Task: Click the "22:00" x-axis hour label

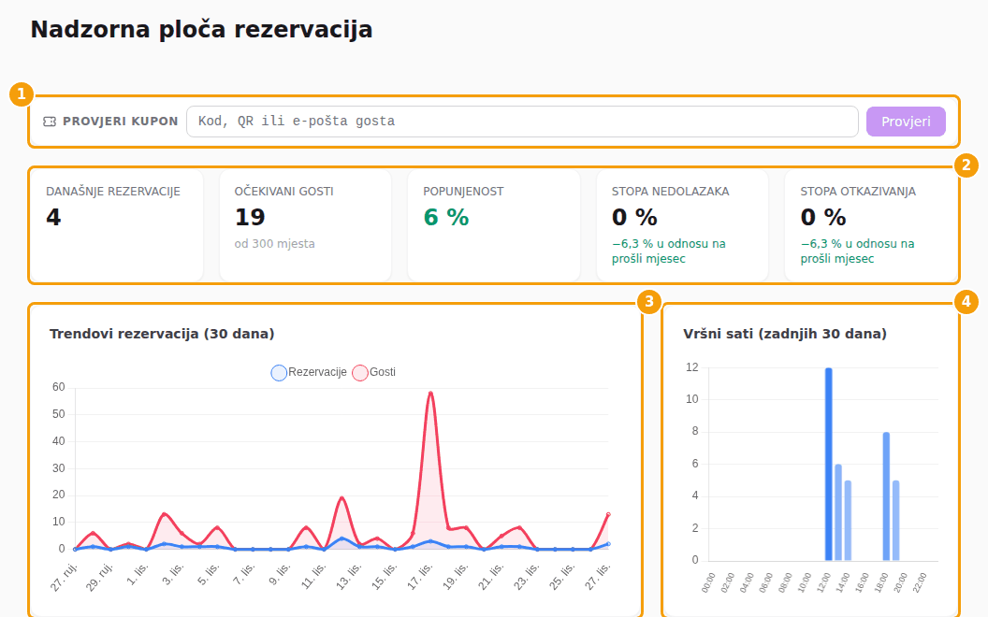Action: coord(920,582)
